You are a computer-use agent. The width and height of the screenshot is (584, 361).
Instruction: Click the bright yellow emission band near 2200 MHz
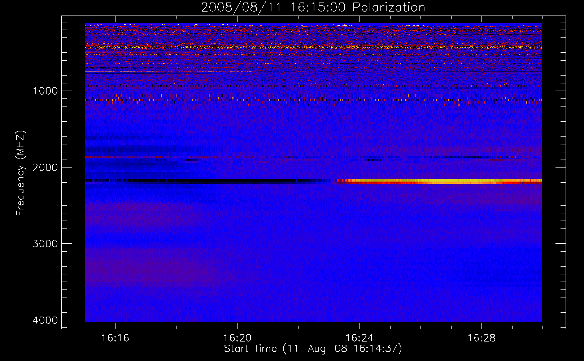tap(439, 181)
